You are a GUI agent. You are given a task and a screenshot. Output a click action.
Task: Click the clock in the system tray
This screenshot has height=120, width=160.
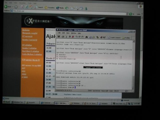(137, 103)
